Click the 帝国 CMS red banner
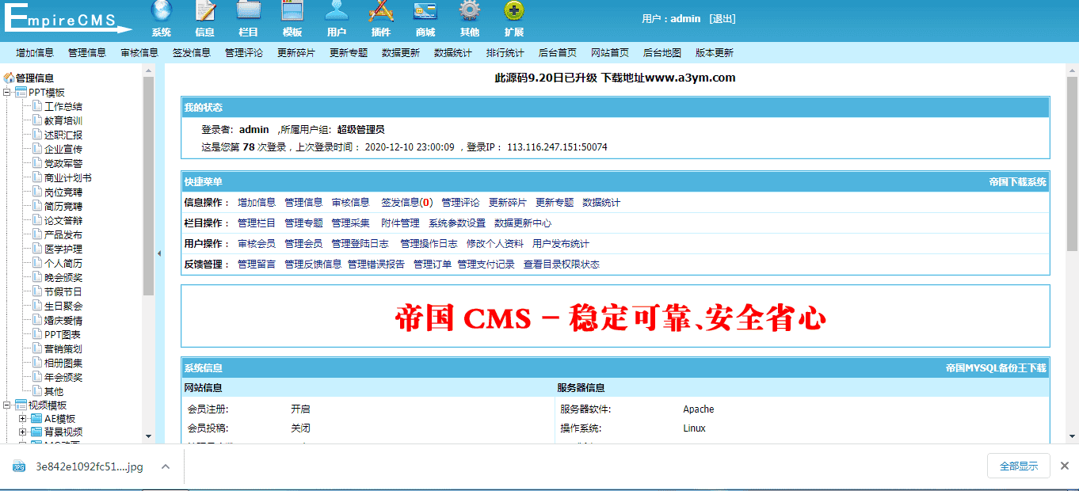Viewport: 1079px width, 491px height. coord(611,318)
